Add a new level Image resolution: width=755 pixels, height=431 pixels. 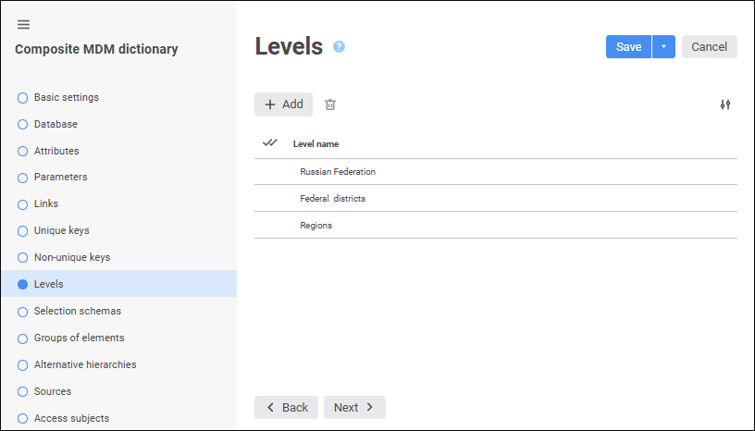click(x=283, y=105)
